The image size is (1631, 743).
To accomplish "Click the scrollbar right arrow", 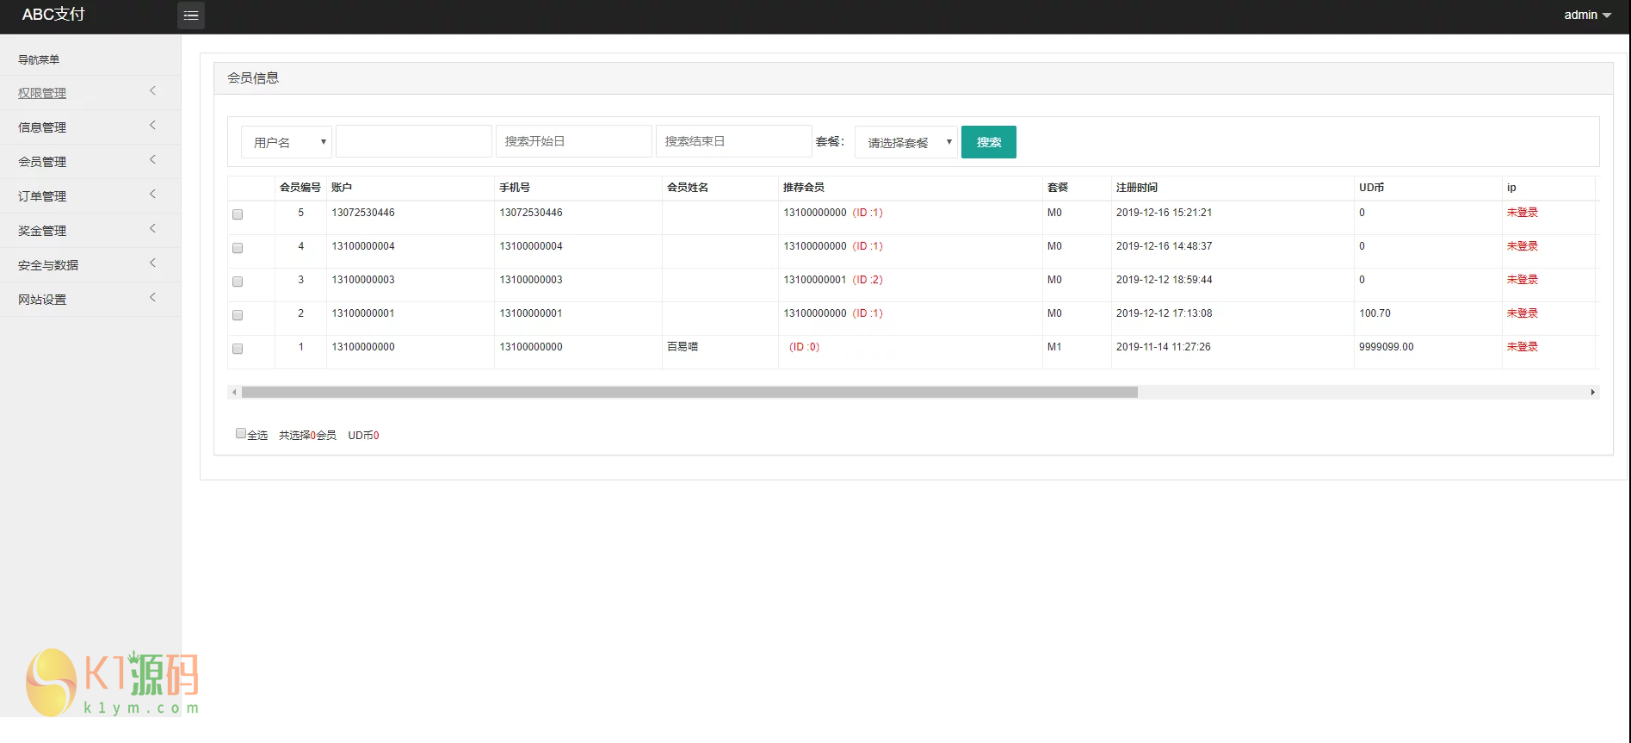I will 1593,392.
